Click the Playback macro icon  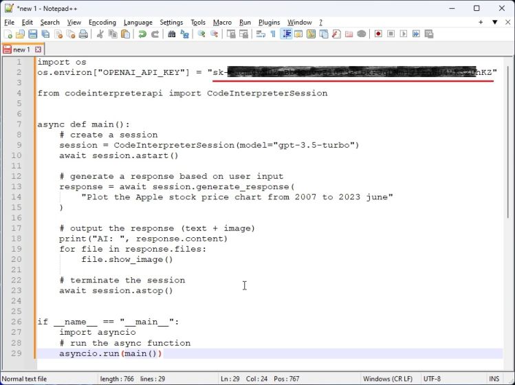pyautogui.click(x=404, y=34)
